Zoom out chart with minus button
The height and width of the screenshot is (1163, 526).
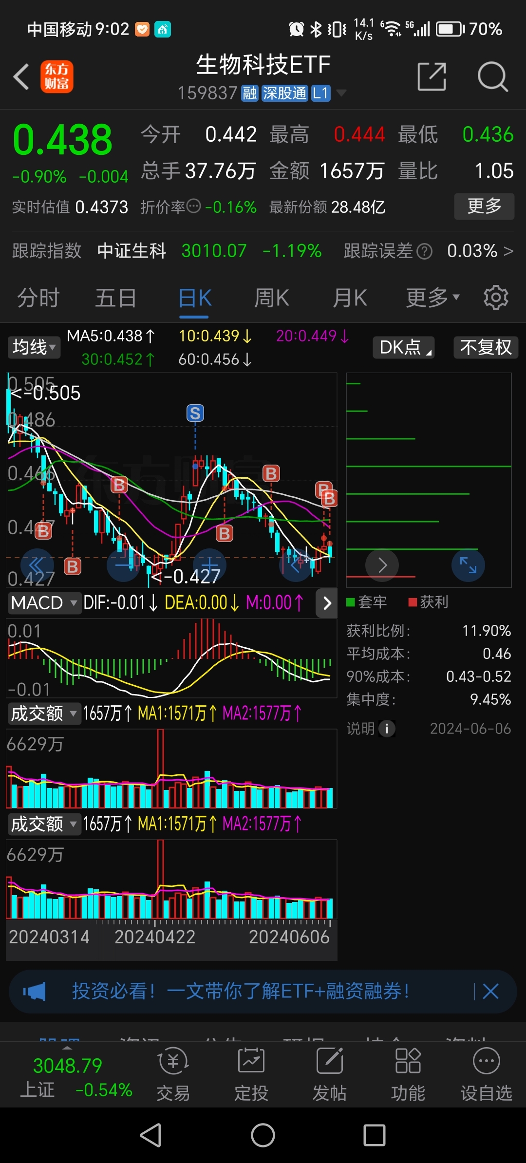point(123,564)
